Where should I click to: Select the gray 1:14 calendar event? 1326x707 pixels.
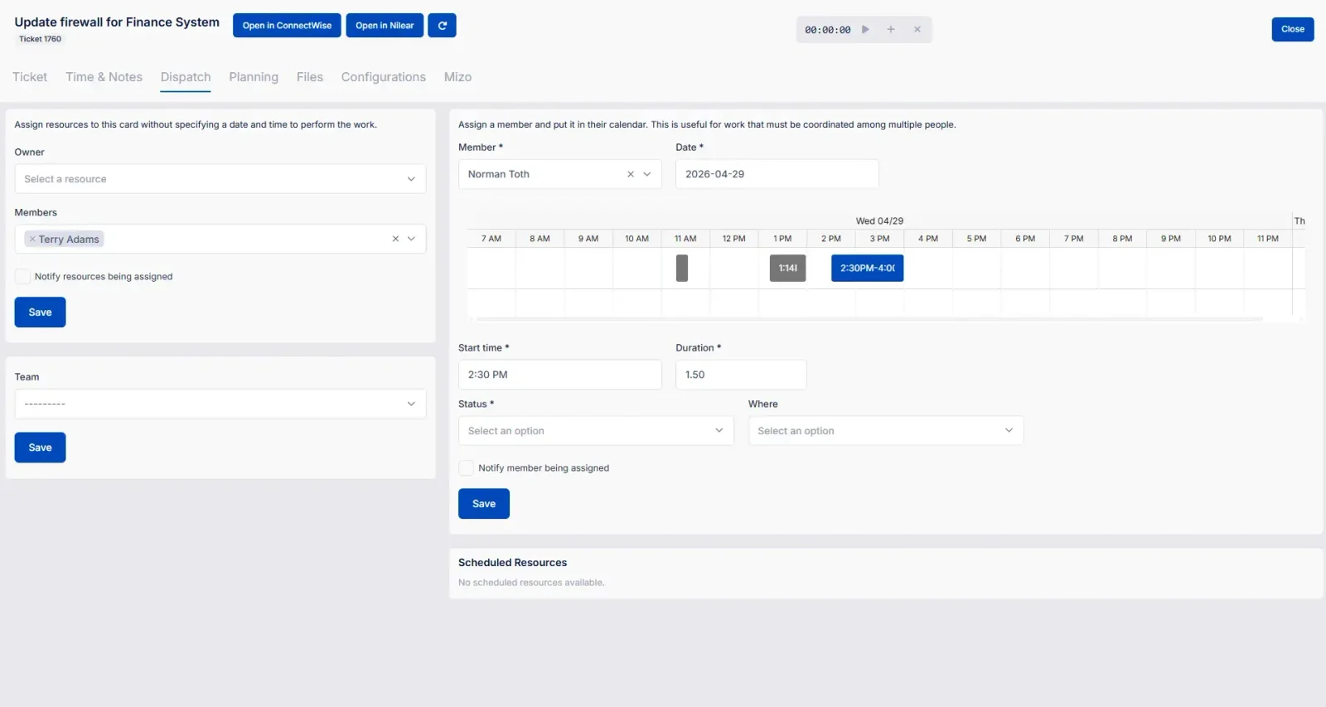point(788,268)
